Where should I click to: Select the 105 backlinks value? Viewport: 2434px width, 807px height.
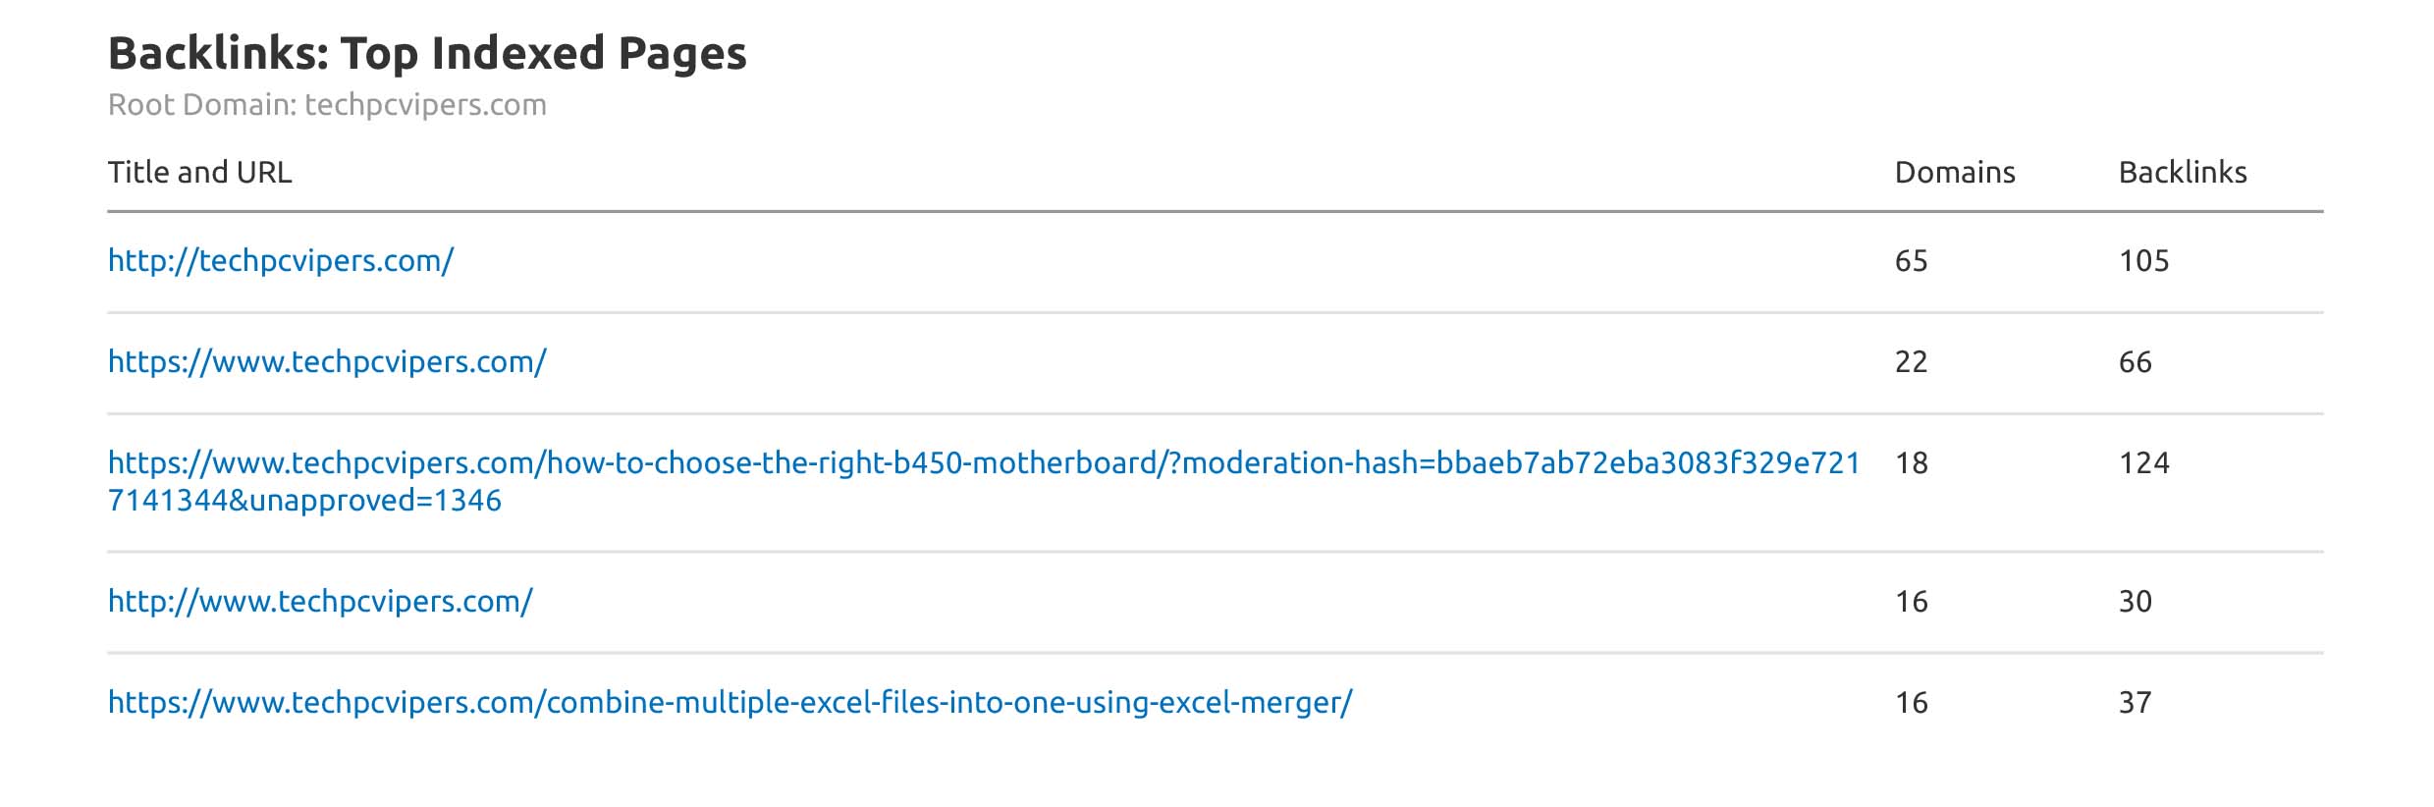pos(2143,261)
